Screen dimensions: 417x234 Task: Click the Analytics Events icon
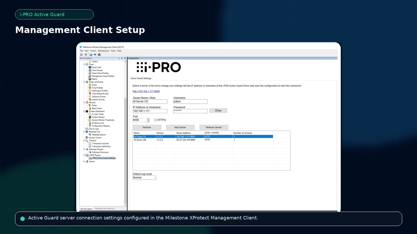pyautogui.click(x=90, y=97)
